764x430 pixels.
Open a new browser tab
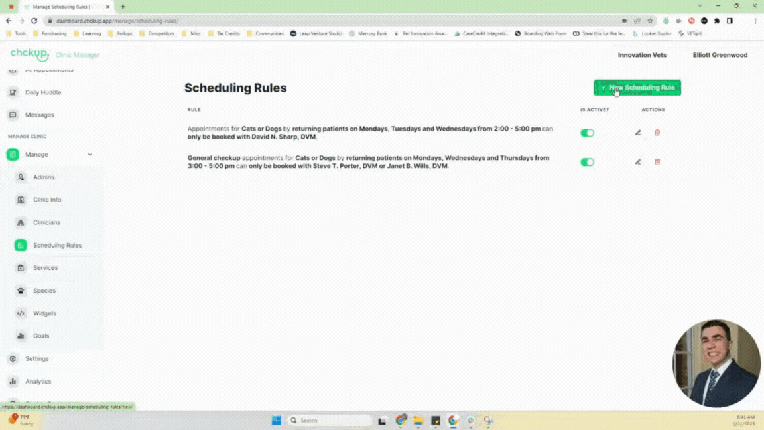123,7
